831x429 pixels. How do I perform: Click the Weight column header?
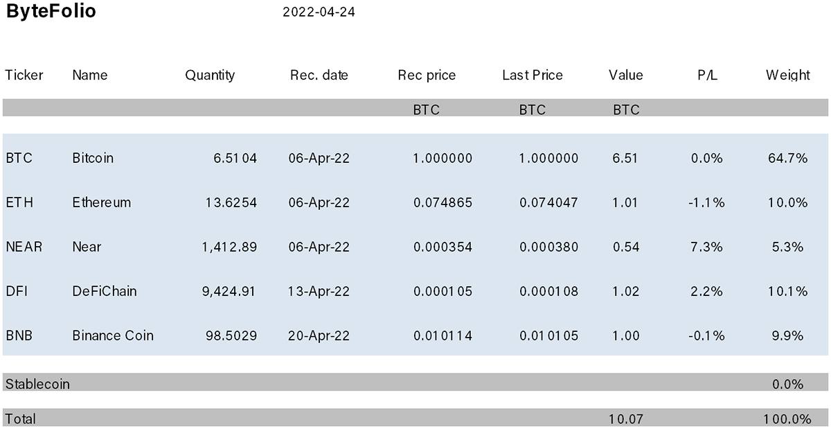(787, 75)
